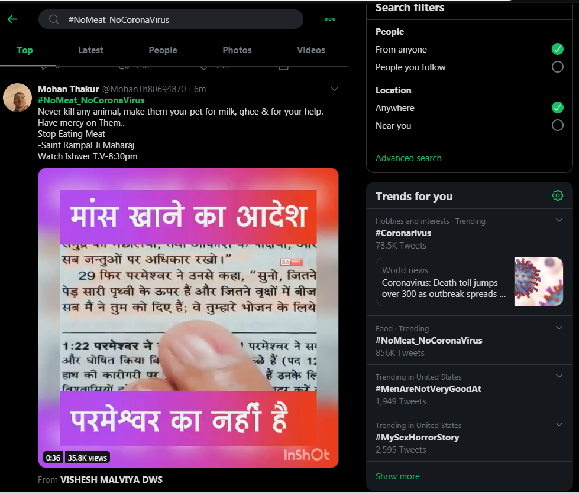Focus the #NoMeat_NoCoronaVirus search field
The height and width of the screenshot is (493, 579).
(x=170, y=19)
